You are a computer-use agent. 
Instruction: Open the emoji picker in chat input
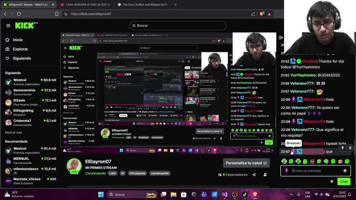click(x=345, y=171)
